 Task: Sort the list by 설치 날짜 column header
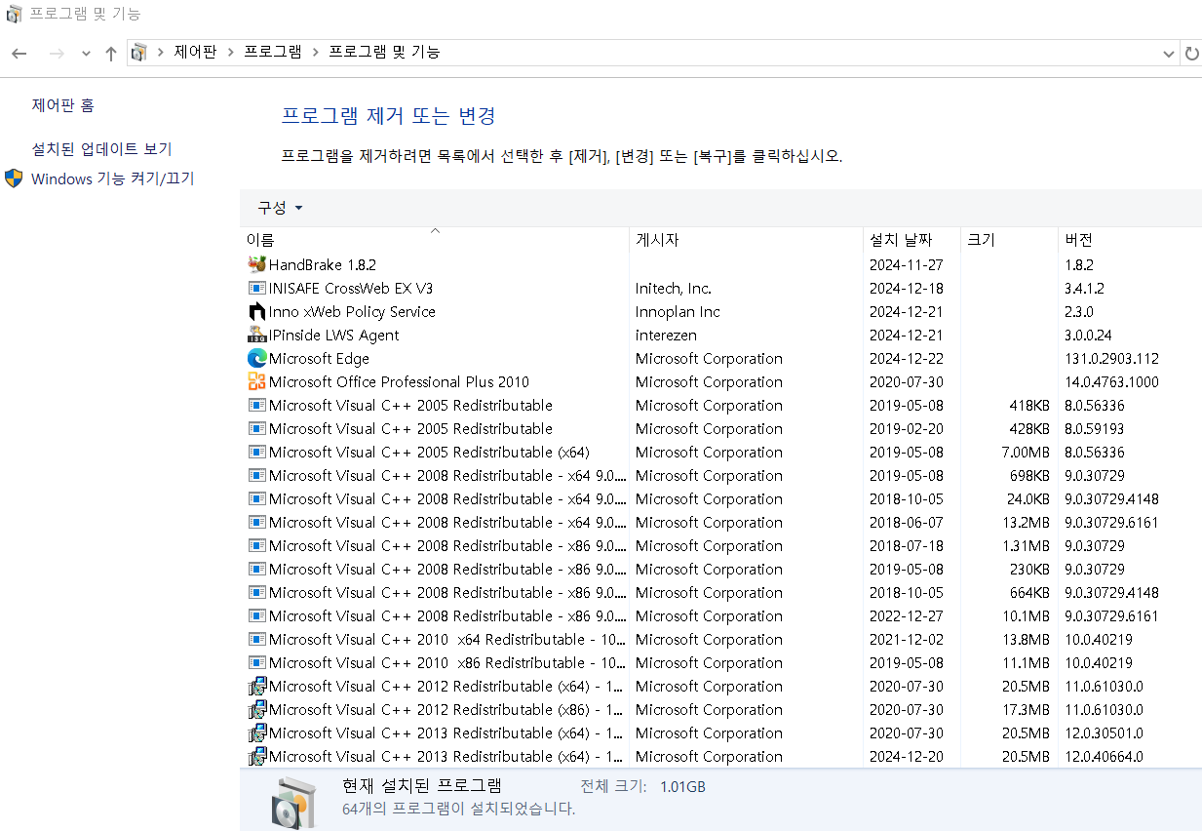(911, 239)
